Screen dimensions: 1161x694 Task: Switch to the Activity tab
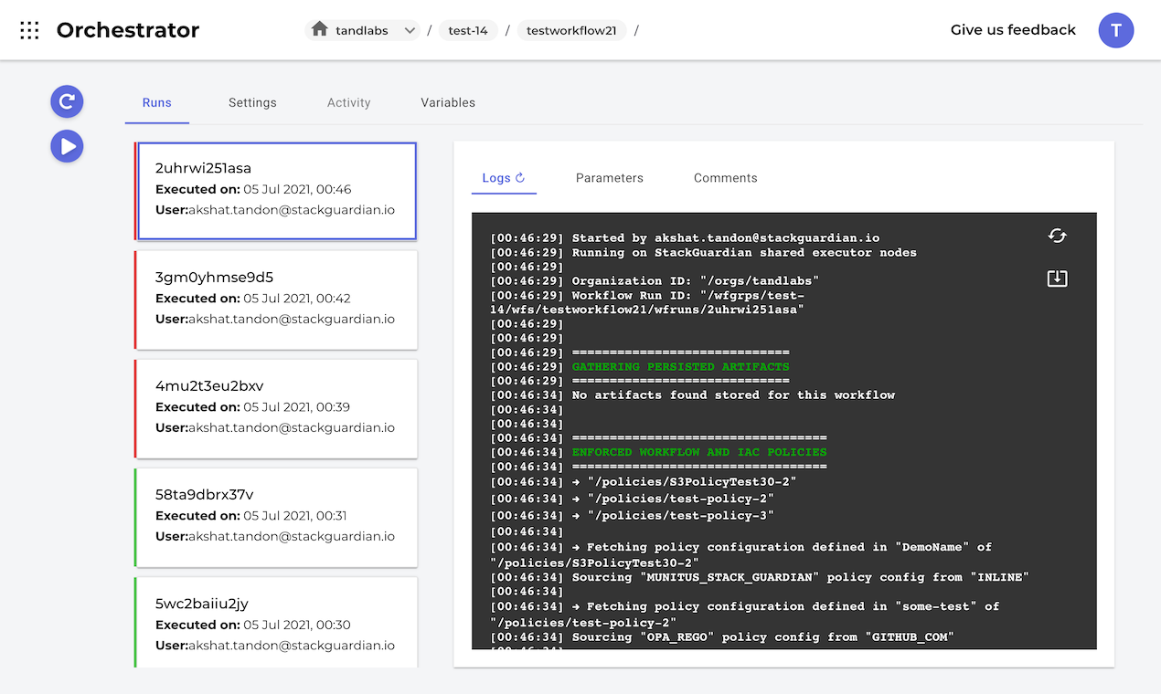(349, 102)
